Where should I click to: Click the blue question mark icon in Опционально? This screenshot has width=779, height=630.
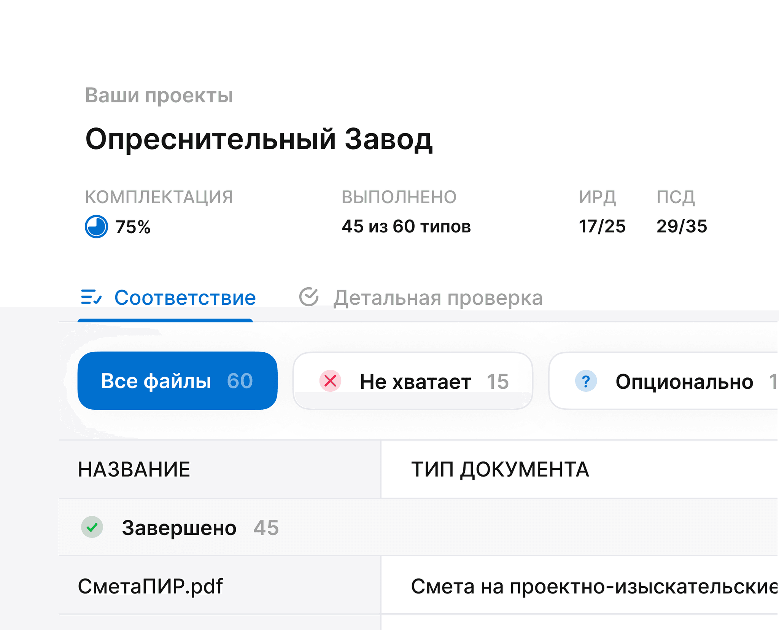click(x=586, y=381)
